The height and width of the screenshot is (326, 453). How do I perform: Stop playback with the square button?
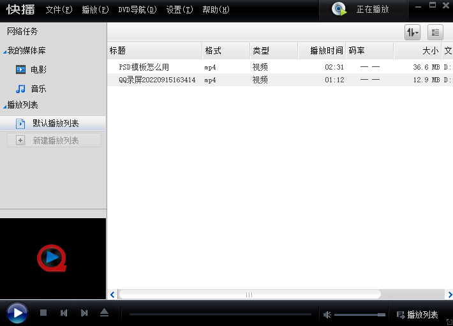click(x=43, y=313)
